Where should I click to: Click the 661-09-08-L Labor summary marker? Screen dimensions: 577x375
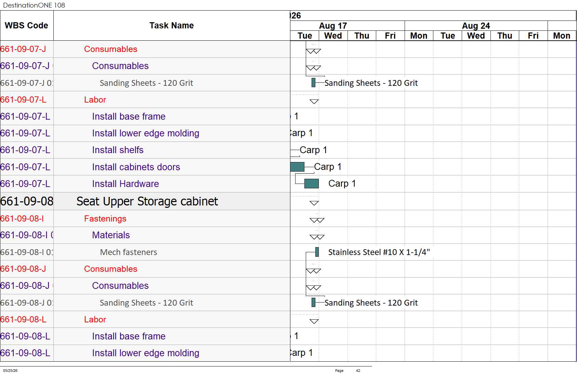[314, 321]
